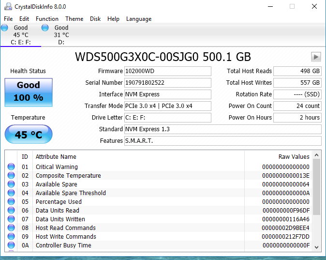Close the CrystalDiskInfo window

pos(314,6)
